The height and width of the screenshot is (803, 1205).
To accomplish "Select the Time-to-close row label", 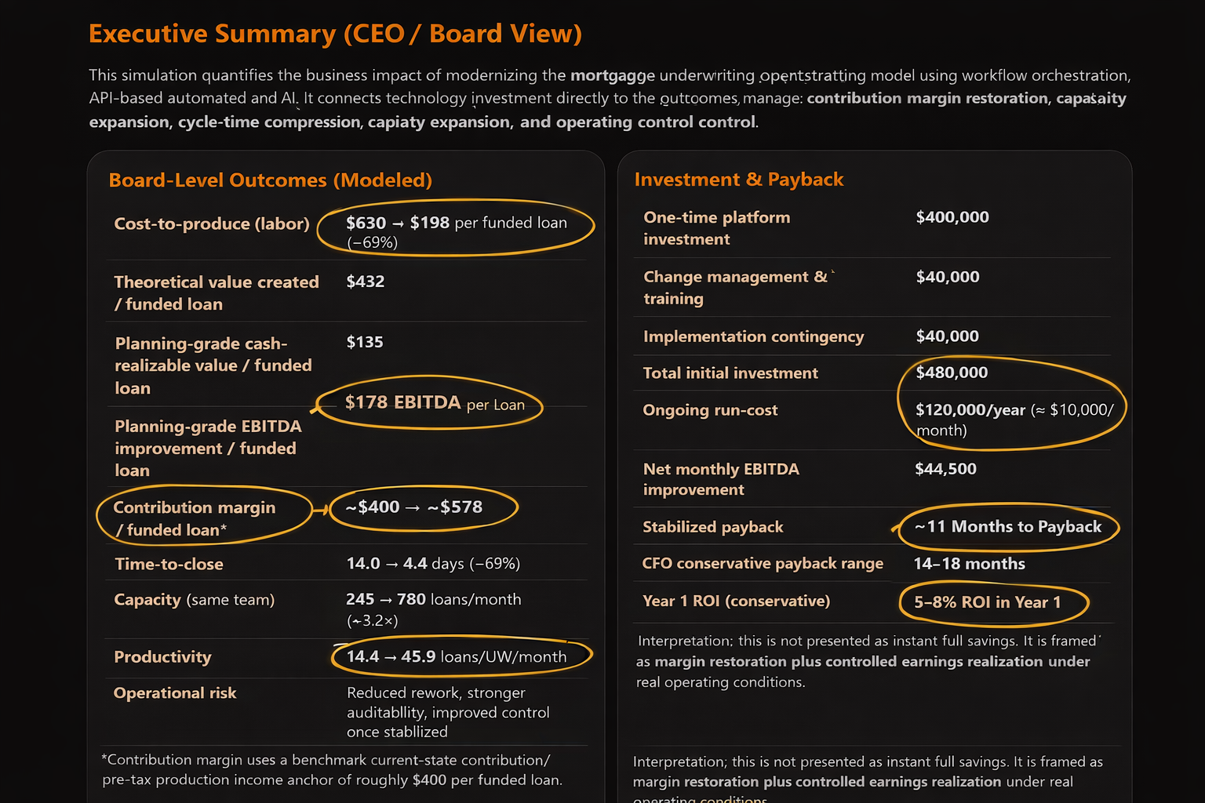I will [x=169, y=564].
